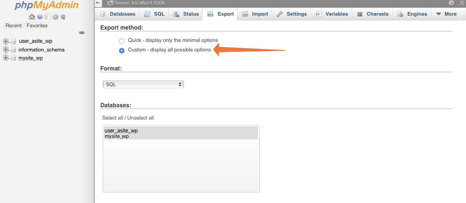Open the SQL format dropdown
466x203 pixels.
(x=143, y=84)
